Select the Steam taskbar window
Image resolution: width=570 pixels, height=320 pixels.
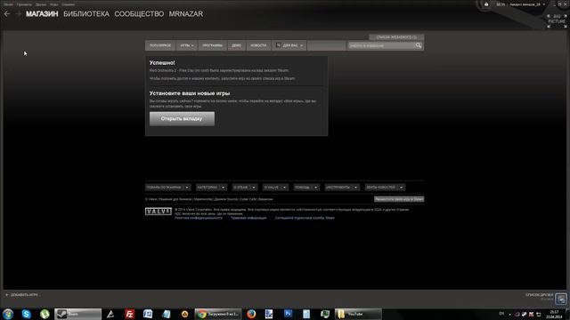click(x=77, y=314)
